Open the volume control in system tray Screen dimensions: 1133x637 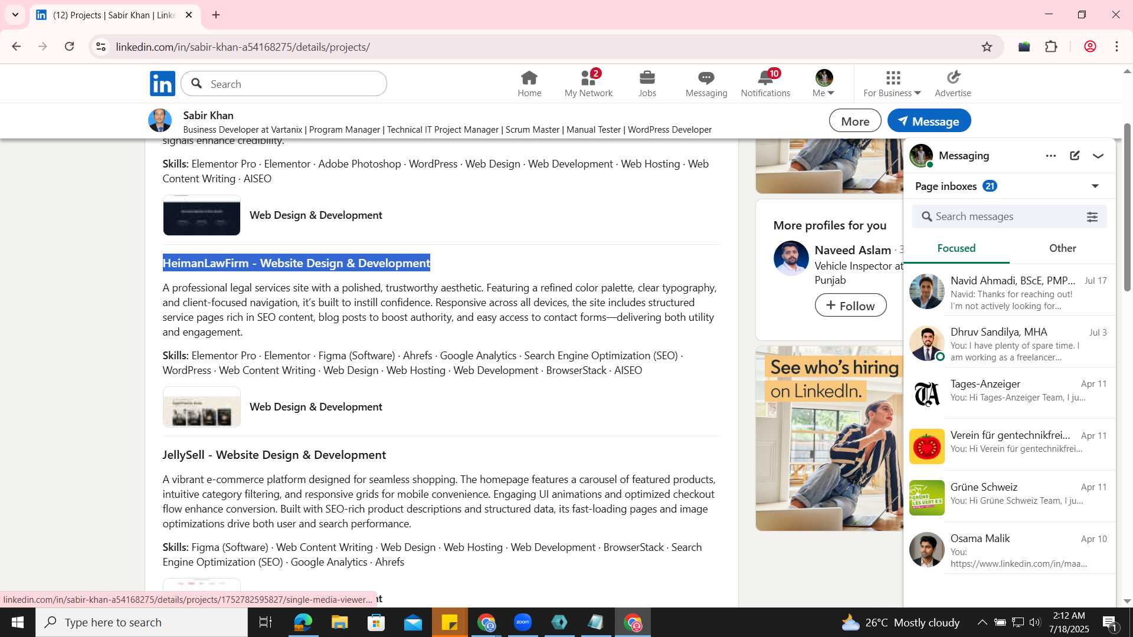click(x=1035, y=622)
